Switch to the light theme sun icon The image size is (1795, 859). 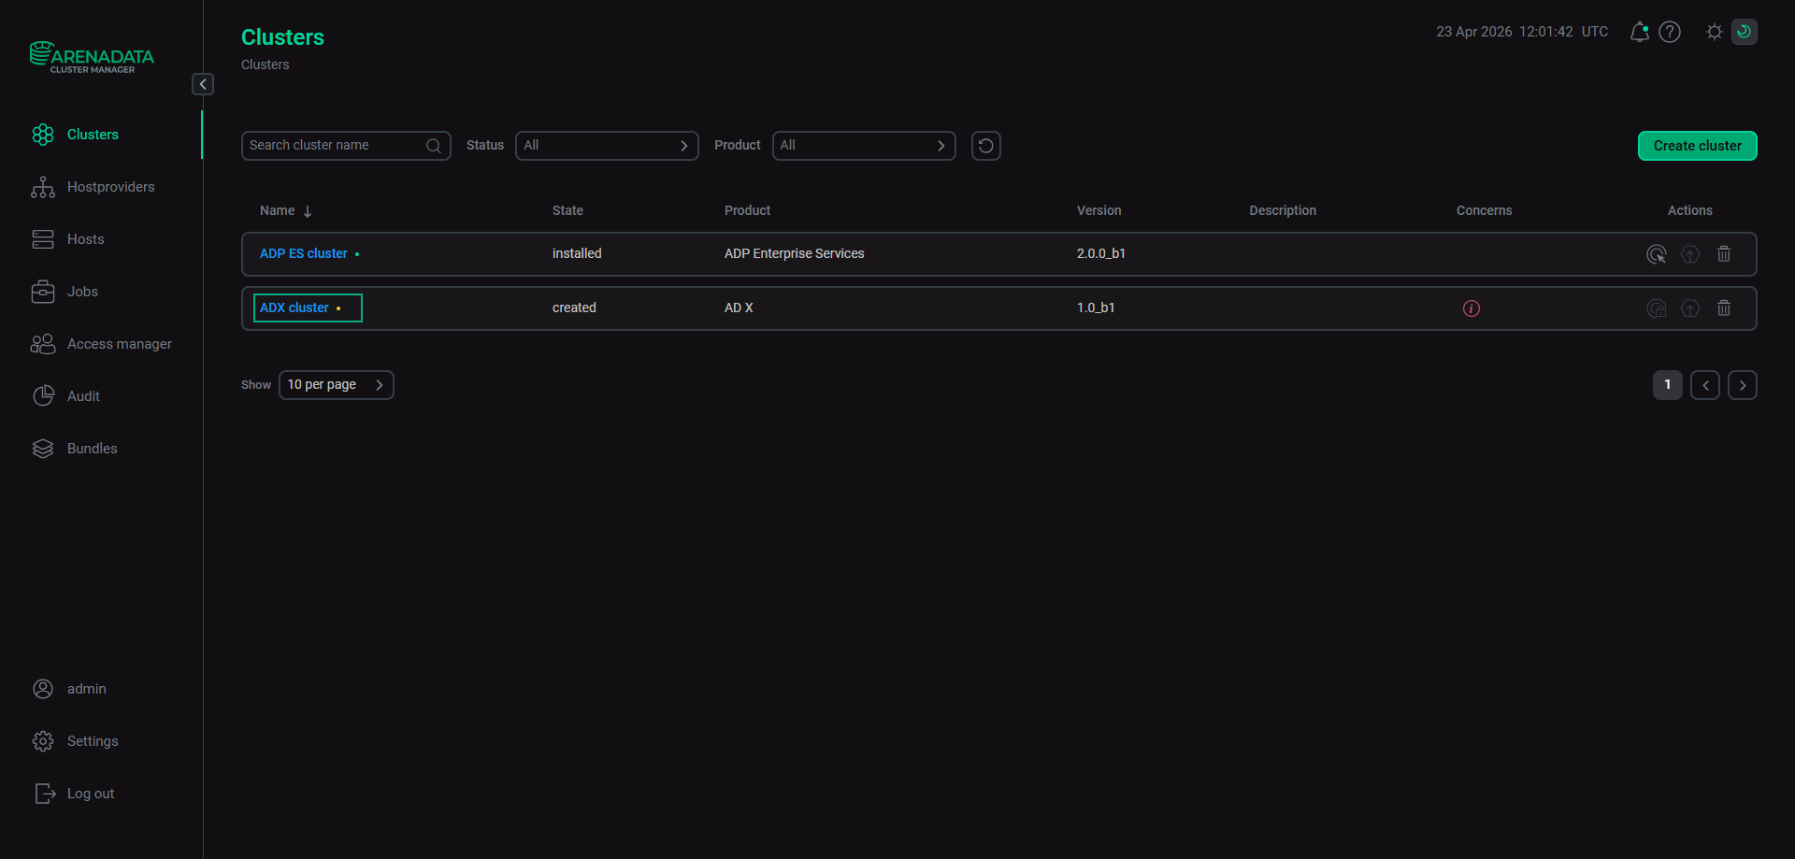[x=1714, y=32]
